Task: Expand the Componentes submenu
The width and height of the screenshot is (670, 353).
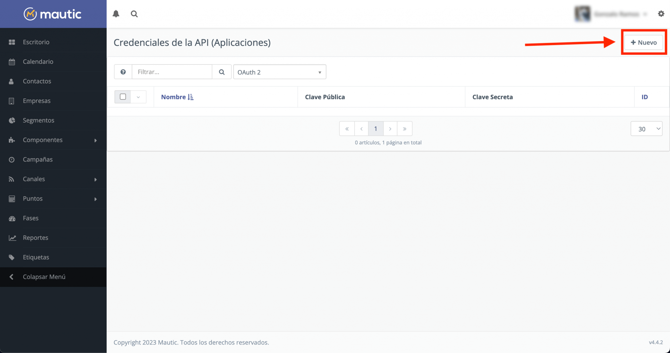Action: coord(95,140)
